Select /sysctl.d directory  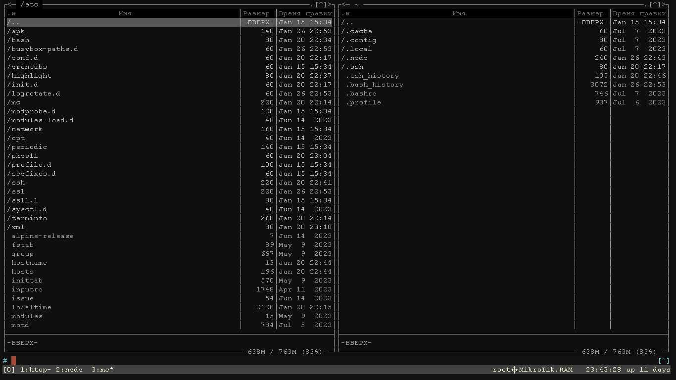170,209
